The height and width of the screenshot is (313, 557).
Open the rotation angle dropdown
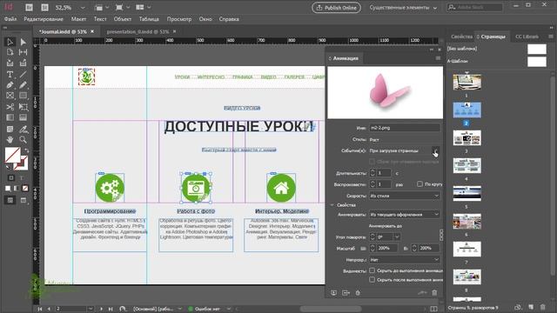point(397,236)
